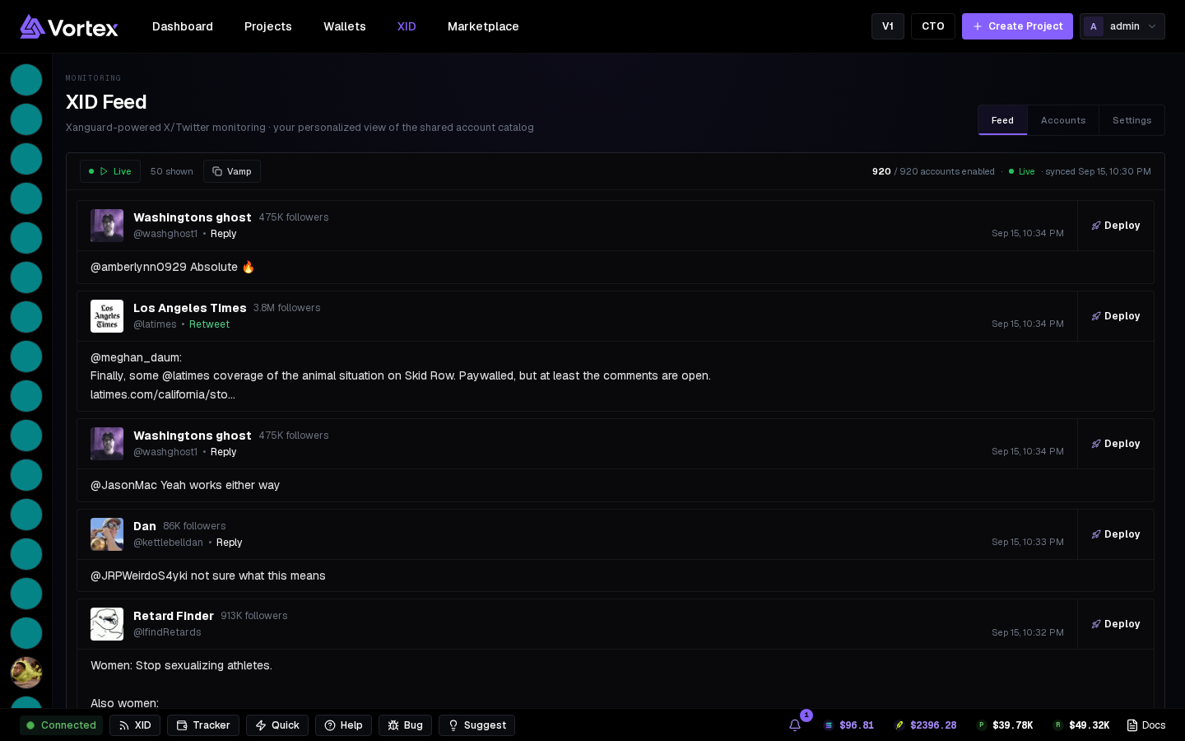Image resolution: width=1185 pixels, height=741 pixels.
Task: Switch to the Settings tab
Action: pyautogui.click(x=1132, y=120)
